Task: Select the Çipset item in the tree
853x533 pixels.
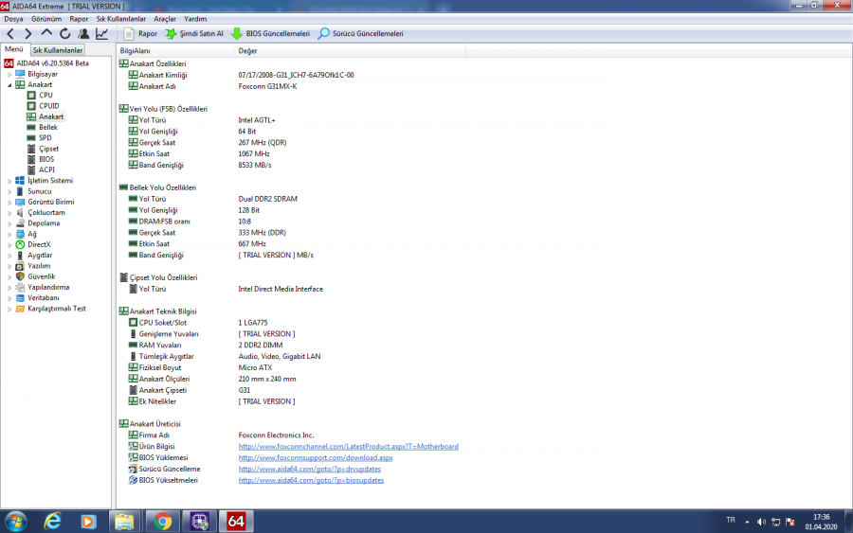Action: pos(49,149)
